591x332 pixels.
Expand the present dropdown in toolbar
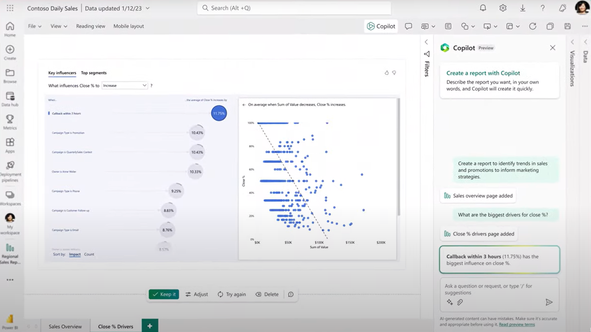495,26
